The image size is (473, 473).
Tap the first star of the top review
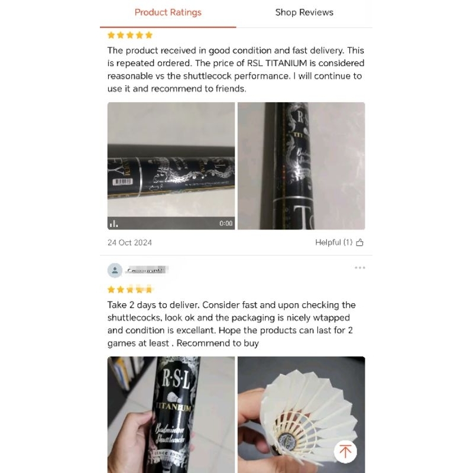pyautogui.click(x=111, y=35)
